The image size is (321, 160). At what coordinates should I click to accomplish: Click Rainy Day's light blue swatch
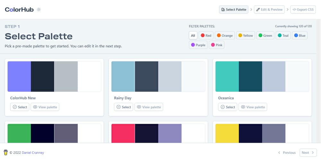pos(123,76)
